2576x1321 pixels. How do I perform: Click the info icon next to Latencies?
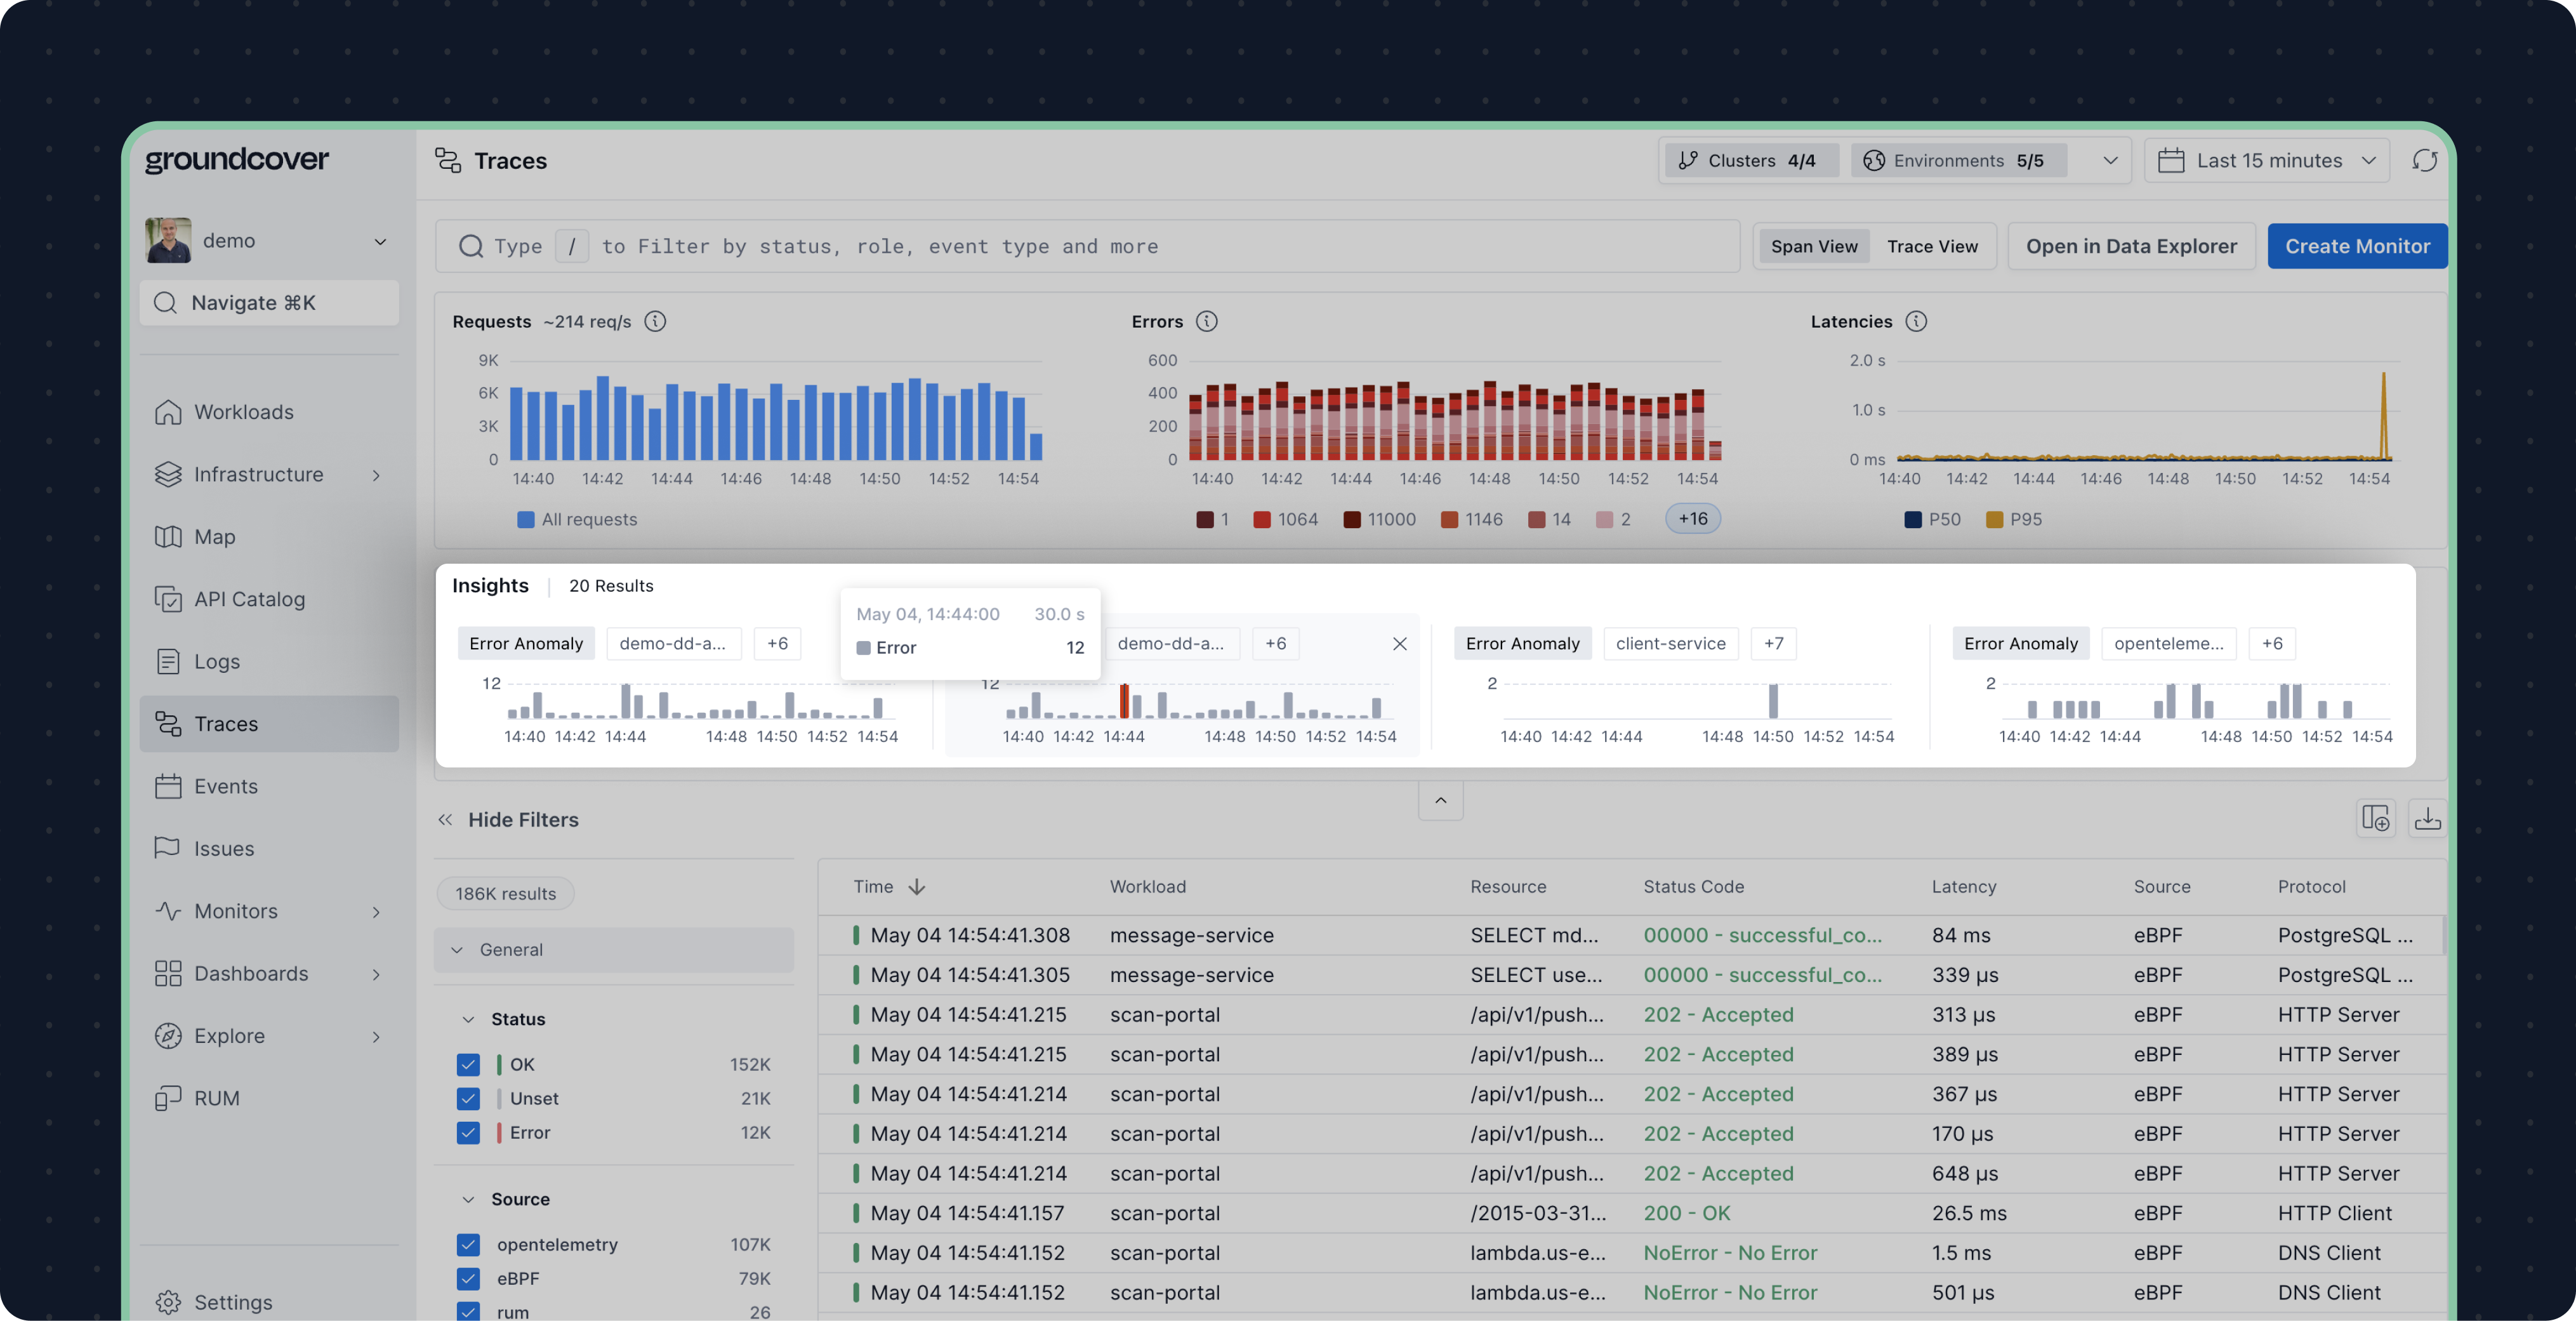[1916, 321]
